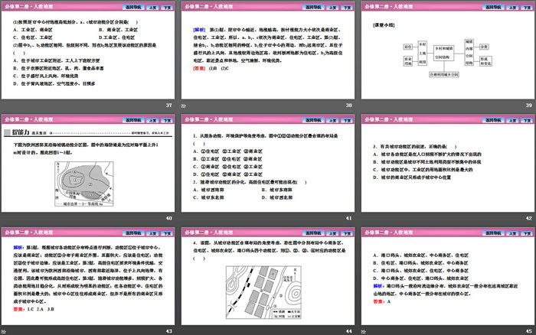Click 上页 button on slide 45

coord(513,233)
